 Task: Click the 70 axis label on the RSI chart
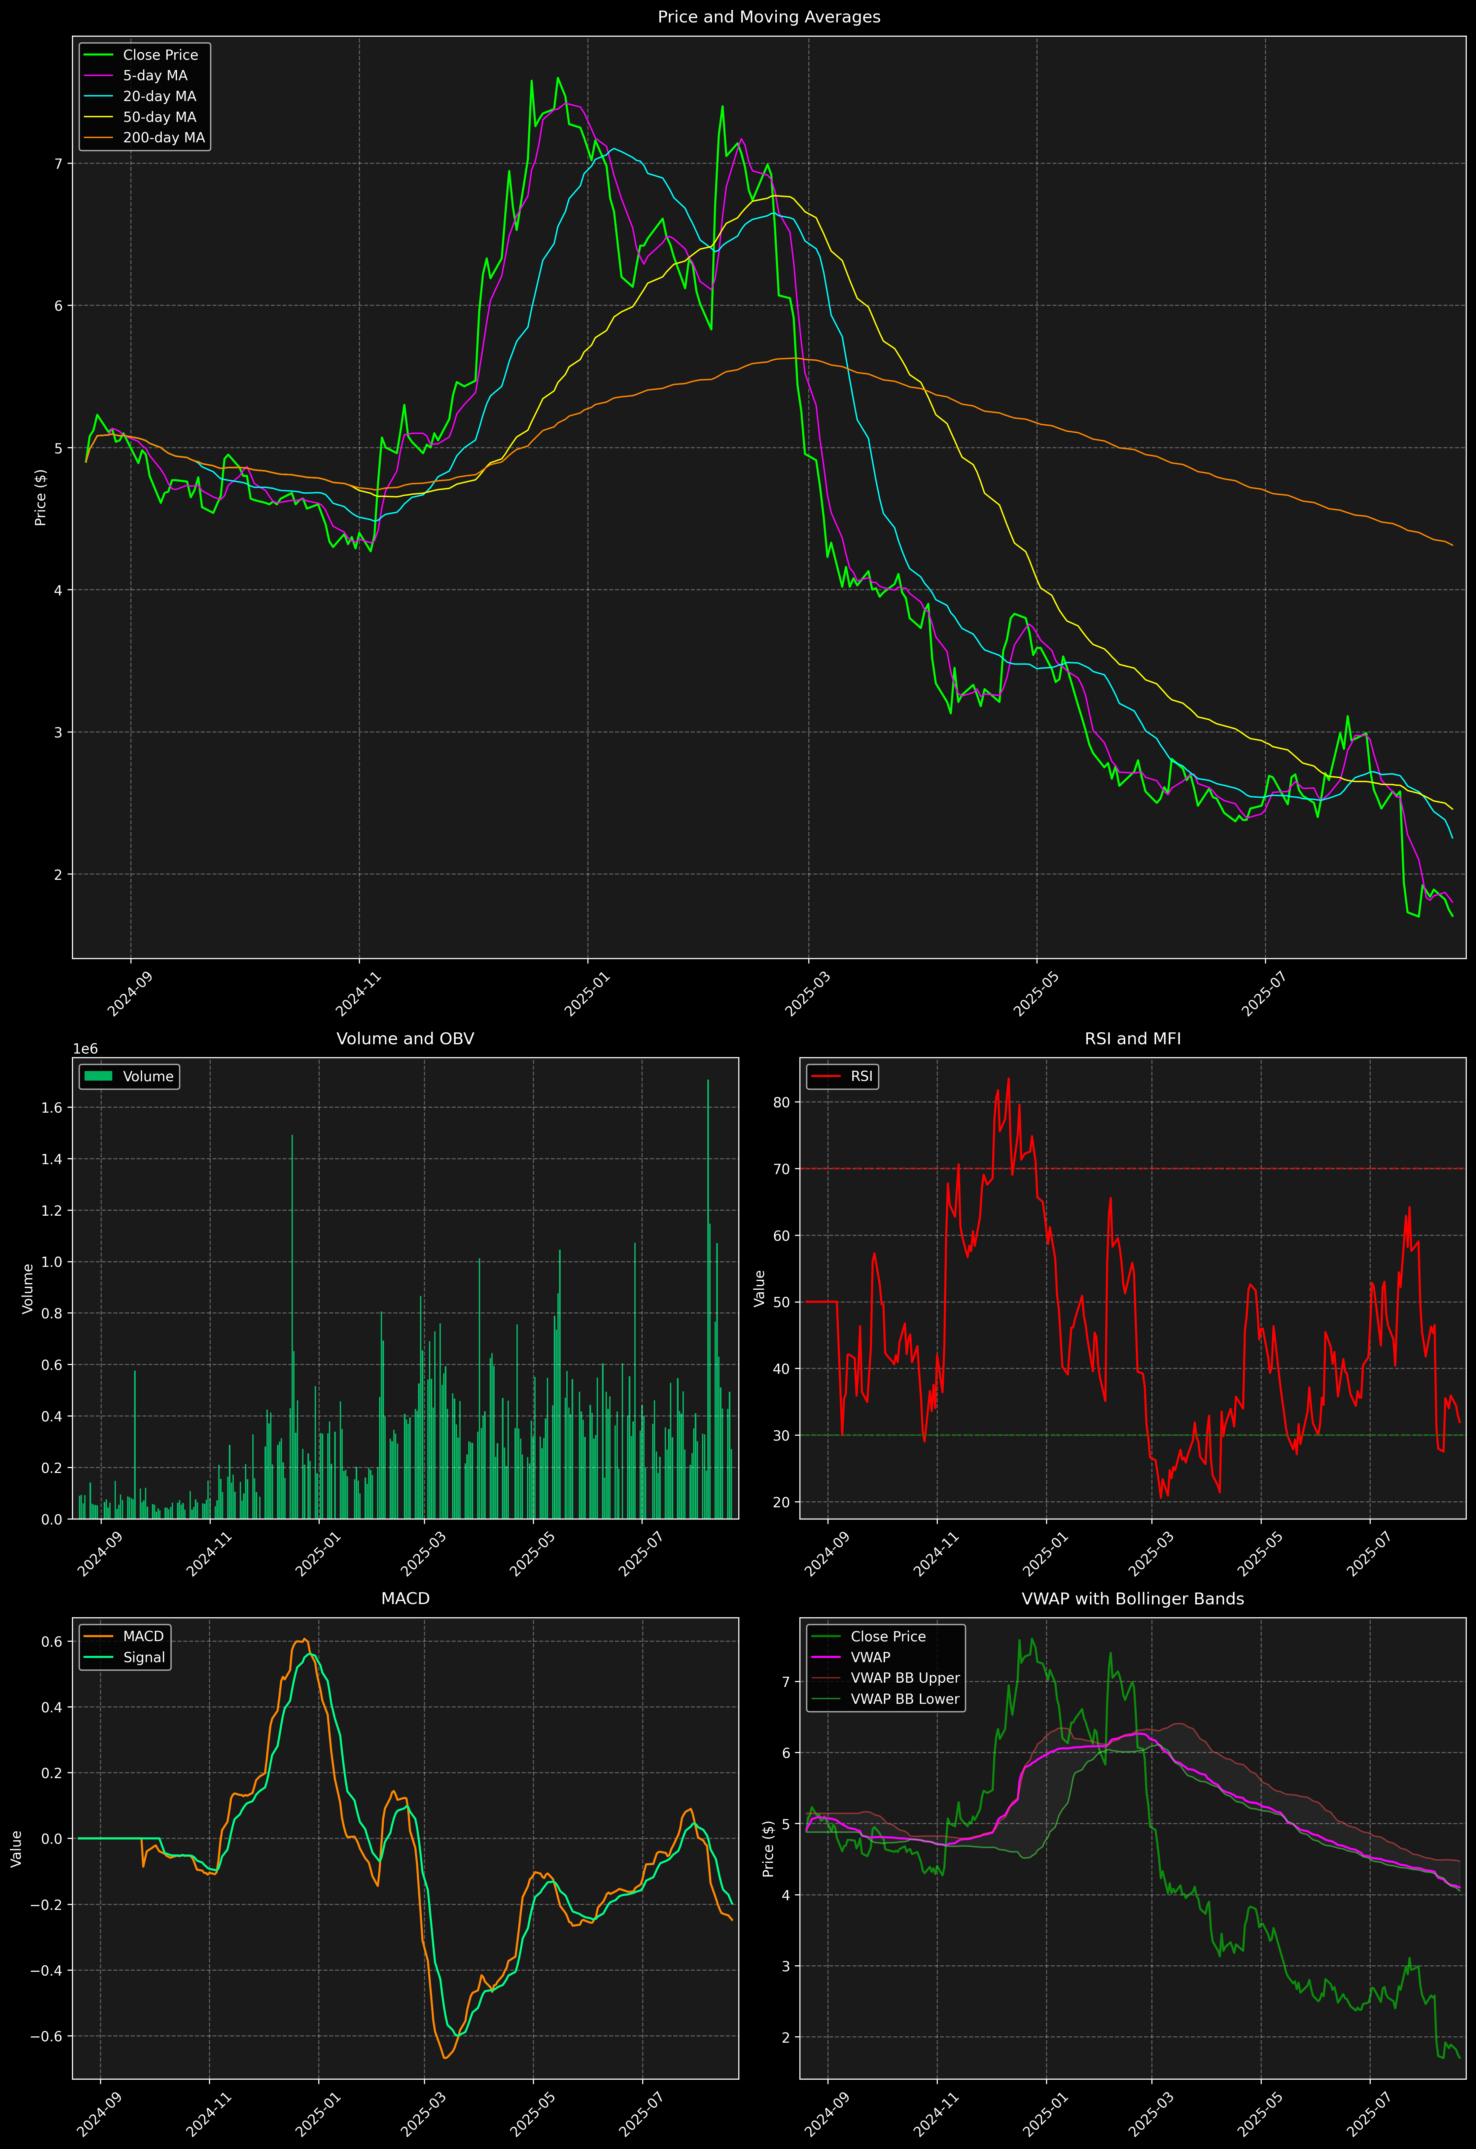782,1169
